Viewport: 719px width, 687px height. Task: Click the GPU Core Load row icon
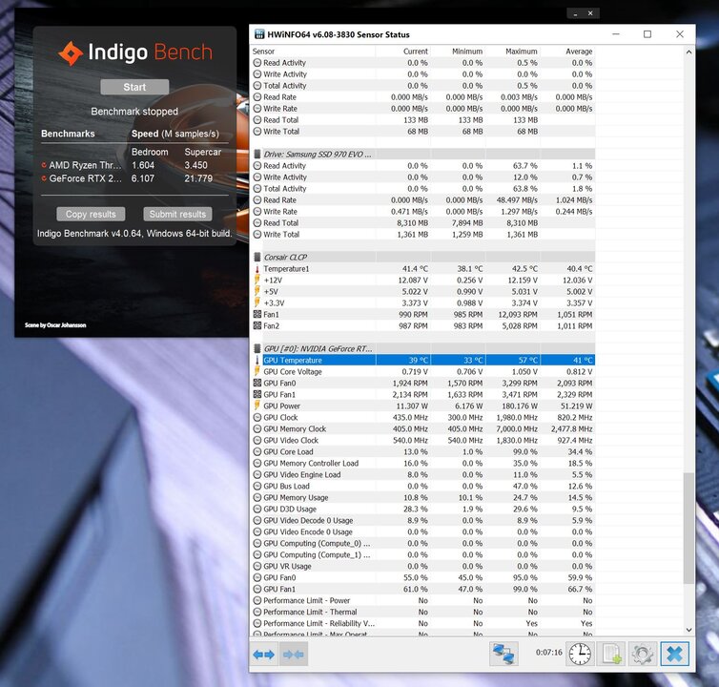point(257,452)
